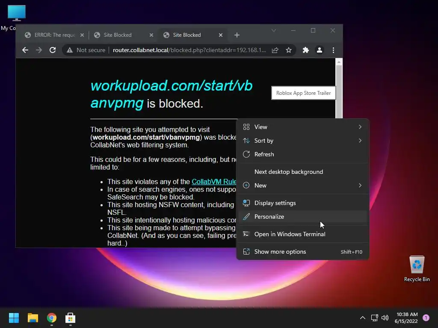Viewport: 438px width, 328px height.
Task: Select Next desktop background
Action: [302, 172]
